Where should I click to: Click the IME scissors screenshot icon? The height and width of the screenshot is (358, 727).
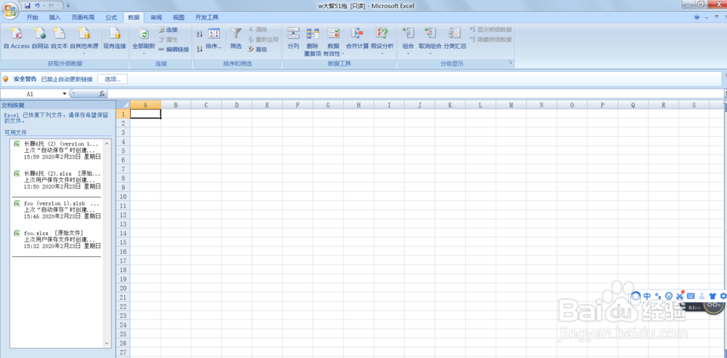coord(680,295)
